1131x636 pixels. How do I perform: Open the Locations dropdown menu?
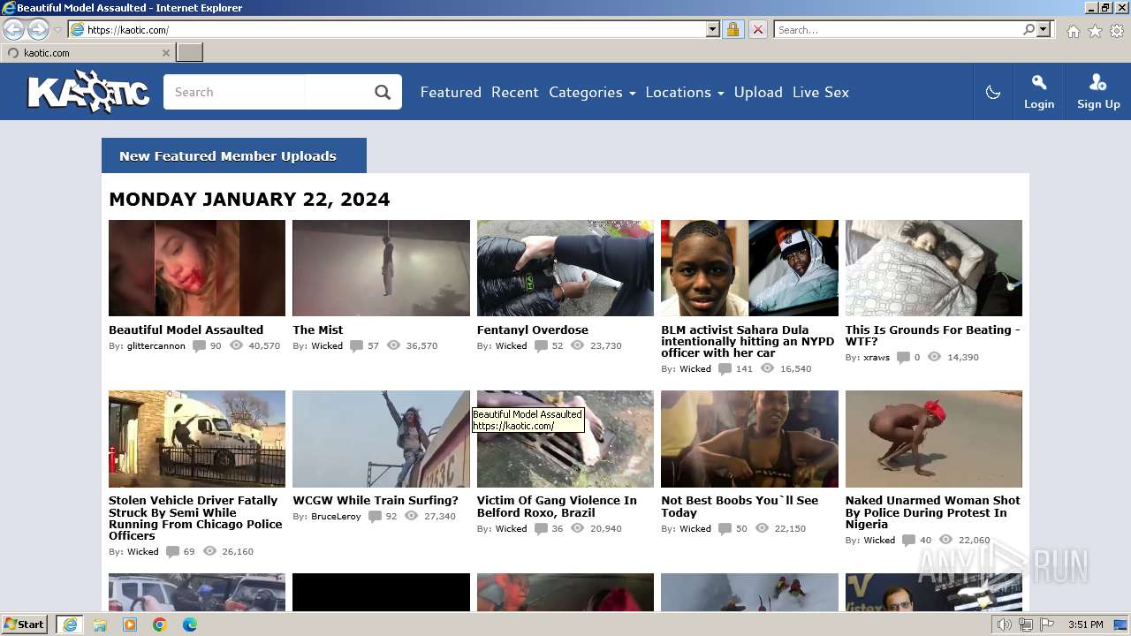(685, 92)
